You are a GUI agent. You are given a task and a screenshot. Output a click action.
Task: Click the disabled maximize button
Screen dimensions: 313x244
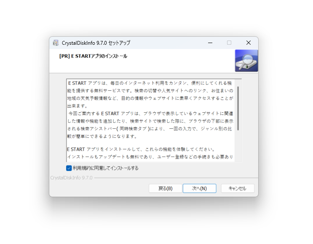click(229, 43)
